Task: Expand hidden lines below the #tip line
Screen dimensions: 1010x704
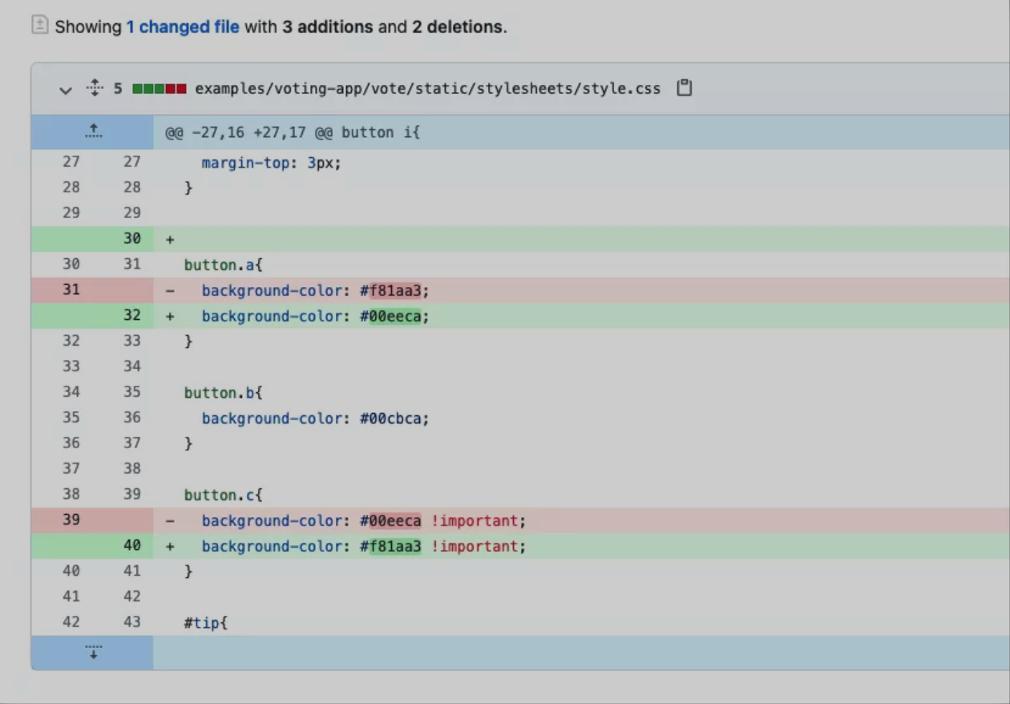Action: click(93, 652)
